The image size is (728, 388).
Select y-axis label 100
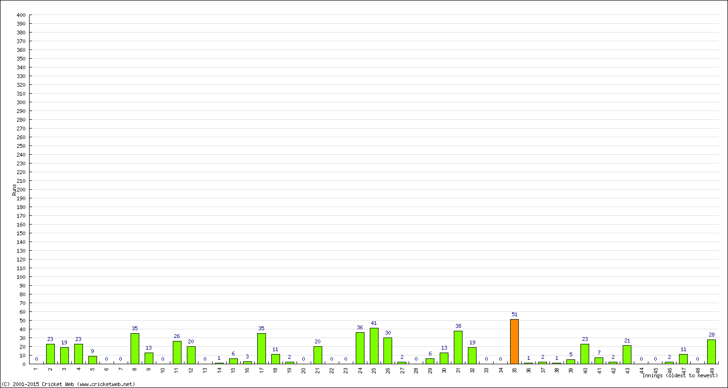click(x=20, y=277)
